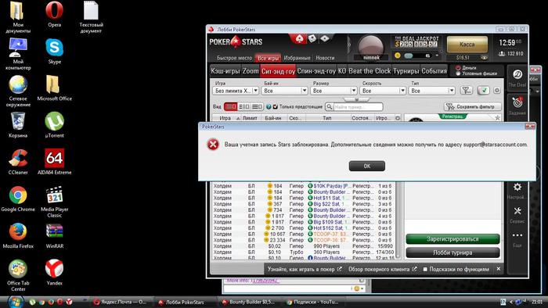Click the small gear beside filter checkmark
This screenshot has width=548, height=308.
pos(497,91)
